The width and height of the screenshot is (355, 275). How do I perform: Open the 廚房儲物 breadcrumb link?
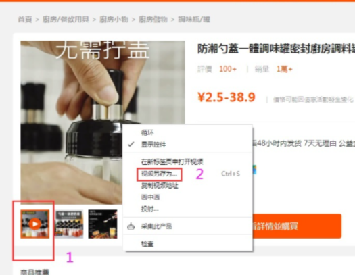(153, 20)
